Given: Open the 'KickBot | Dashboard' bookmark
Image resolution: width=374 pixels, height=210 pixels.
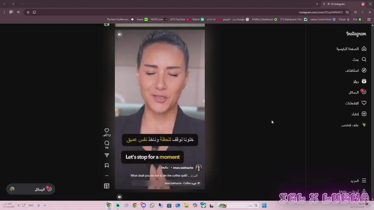Looking at the screenshot, I should coord(264,20).
